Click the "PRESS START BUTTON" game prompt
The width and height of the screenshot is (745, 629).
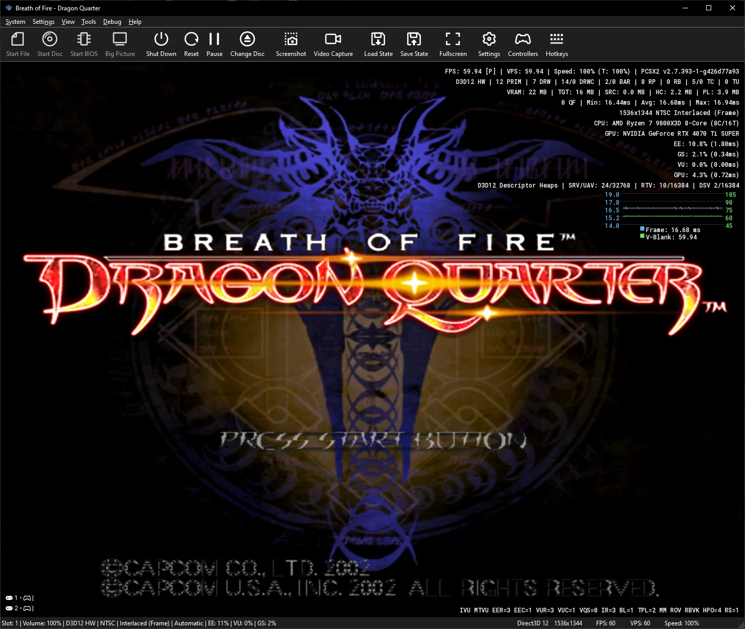(373, 440)
